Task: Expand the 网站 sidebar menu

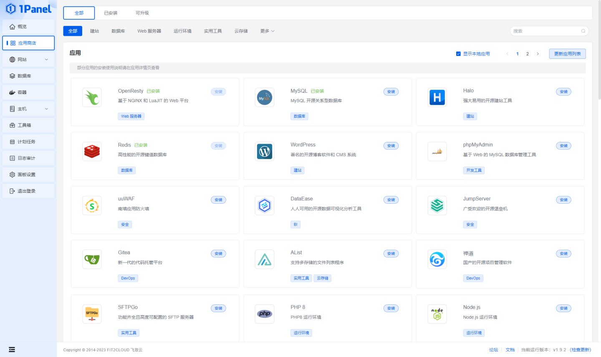Action: click(x=28, y=60)
